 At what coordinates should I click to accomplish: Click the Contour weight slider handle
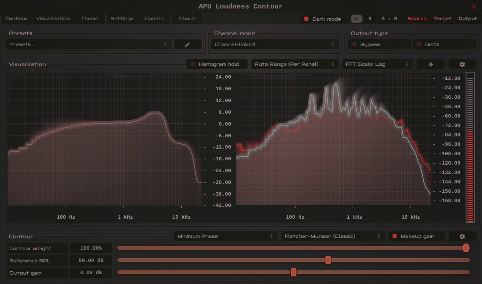466,248
